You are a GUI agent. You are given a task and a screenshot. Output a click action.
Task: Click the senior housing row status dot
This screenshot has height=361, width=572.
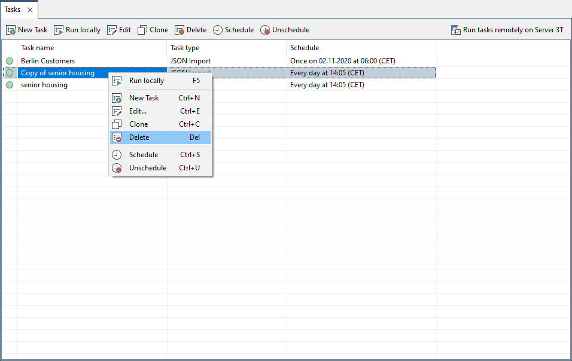pyautogui.click(x=10, y=85)
